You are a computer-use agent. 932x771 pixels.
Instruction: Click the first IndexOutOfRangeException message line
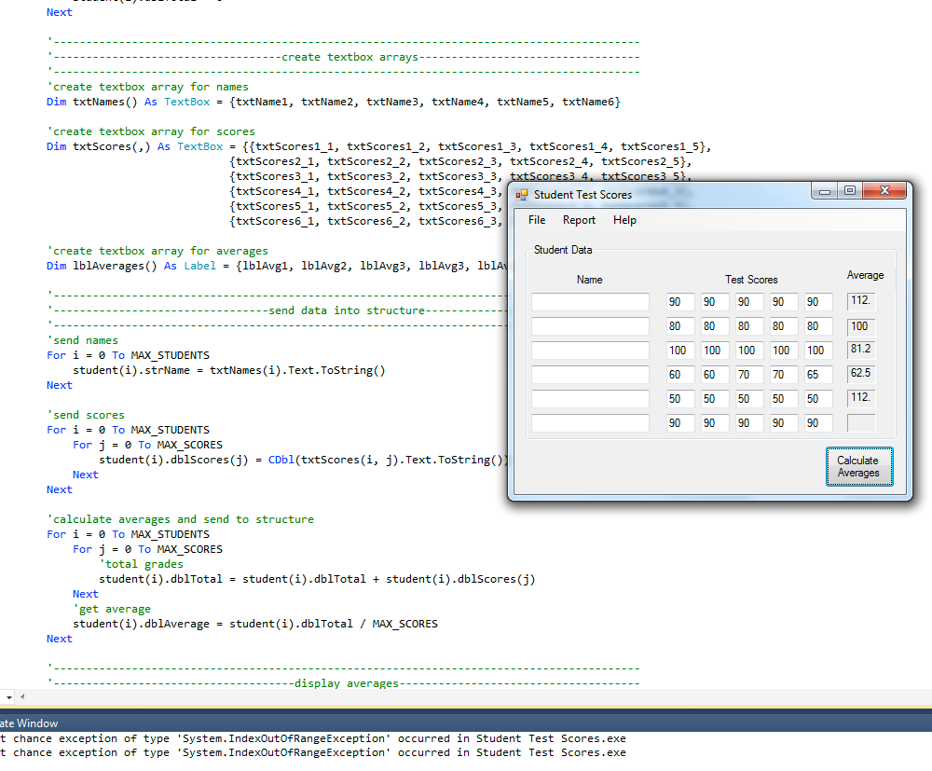coord(313,738)
